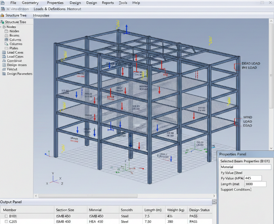
Task: Click the Combinsit tree item icon
Action: click(4, 61)
